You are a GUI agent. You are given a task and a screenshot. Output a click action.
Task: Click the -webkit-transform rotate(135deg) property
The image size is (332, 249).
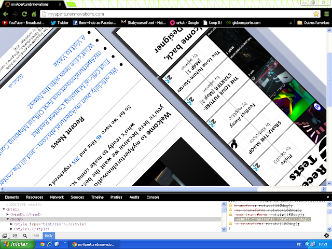point(272,219)
